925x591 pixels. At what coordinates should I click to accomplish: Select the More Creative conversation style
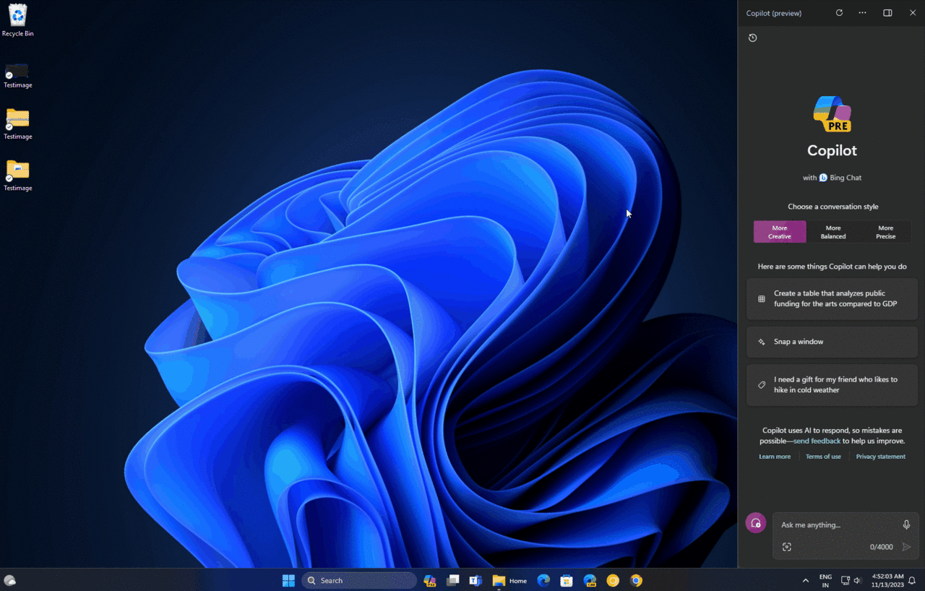coord(780,232)
